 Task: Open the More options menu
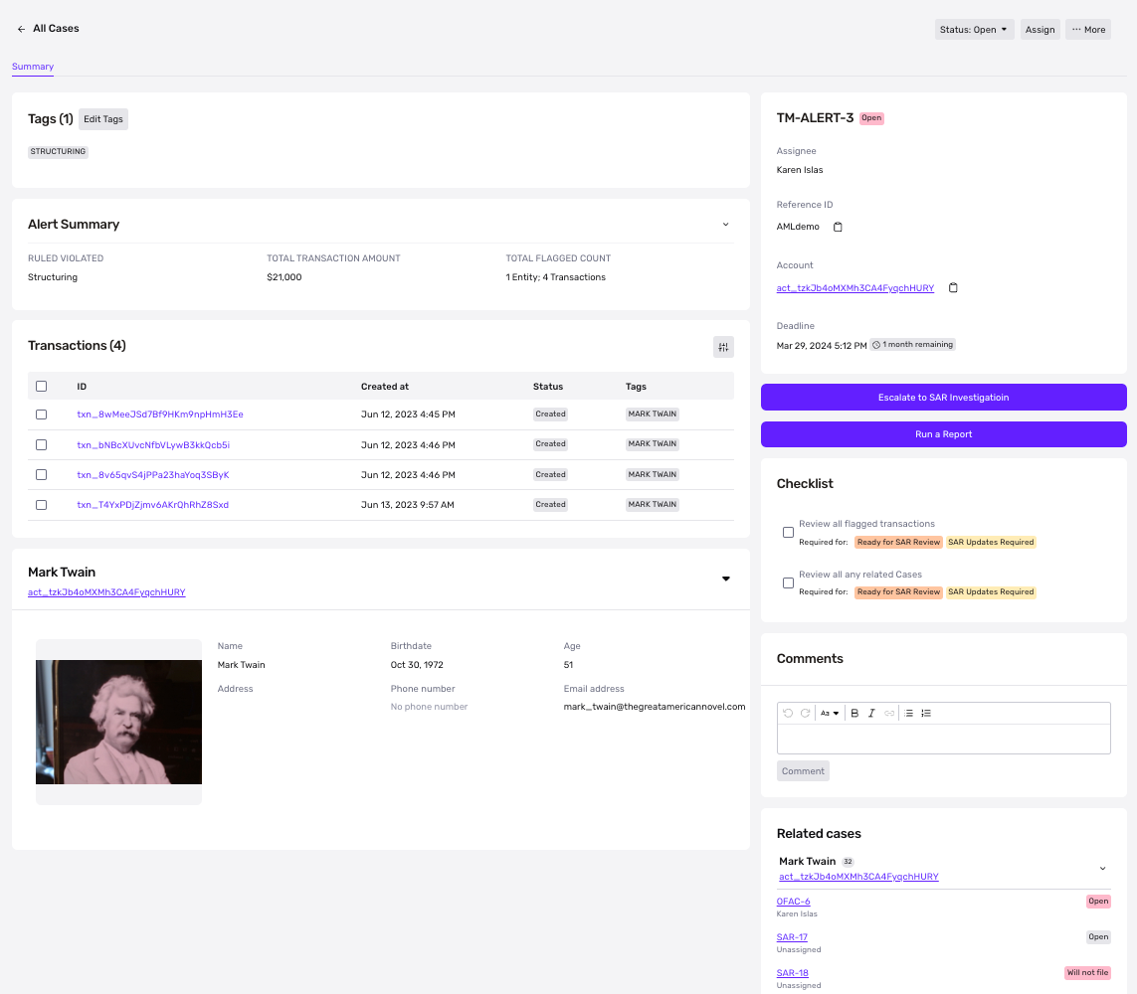click(x=1087, y=30)
